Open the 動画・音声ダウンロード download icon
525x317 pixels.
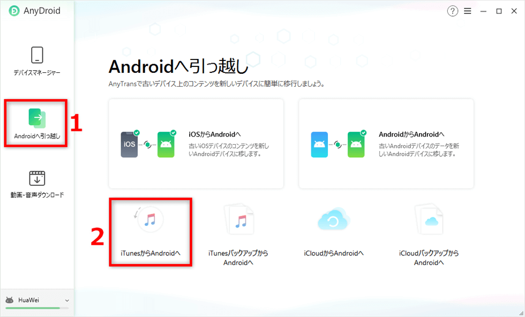(x=37, y=178)
